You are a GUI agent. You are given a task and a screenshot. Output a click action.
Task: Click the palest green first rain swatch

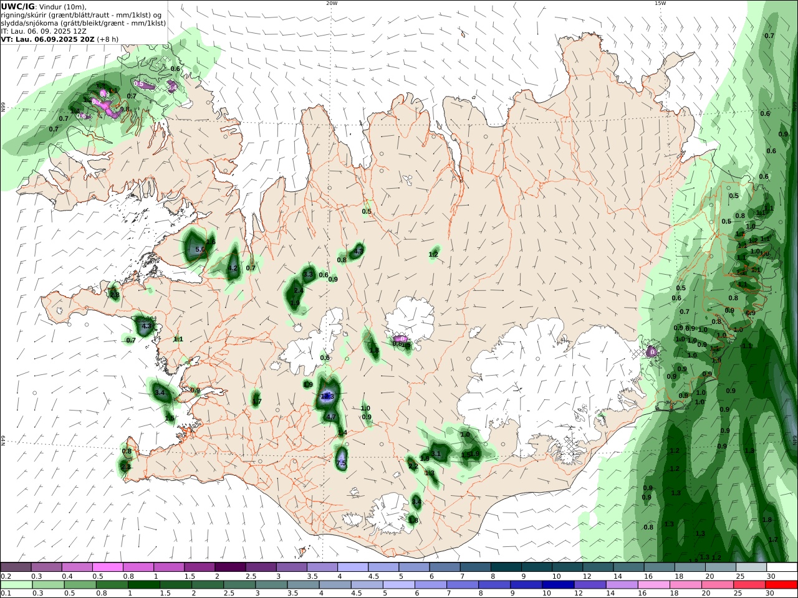pyautogui.click(x=16, y=585)
